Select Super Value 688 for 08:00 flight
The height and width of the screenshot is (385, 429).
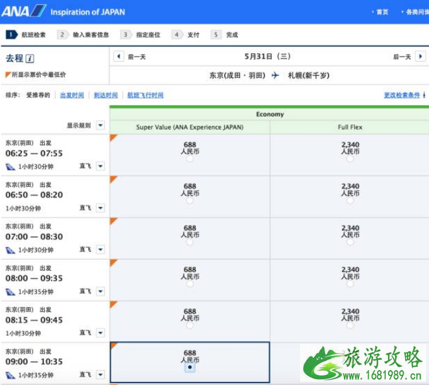point(190,284)
